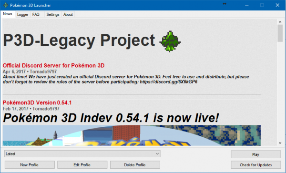Open the Official Discord Server headline
Screen dimensions: 286x173
(53, 66)
